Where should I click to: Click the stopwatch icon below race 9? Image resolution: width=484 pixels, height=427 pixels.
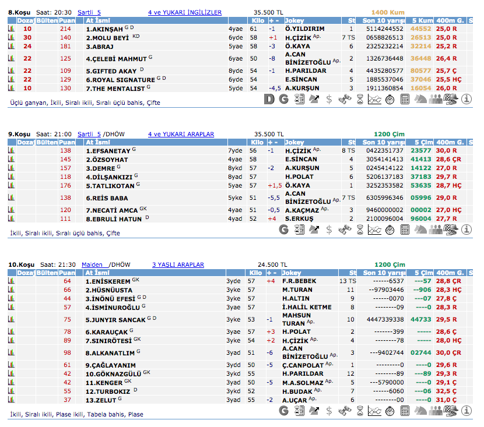[390, 230]
